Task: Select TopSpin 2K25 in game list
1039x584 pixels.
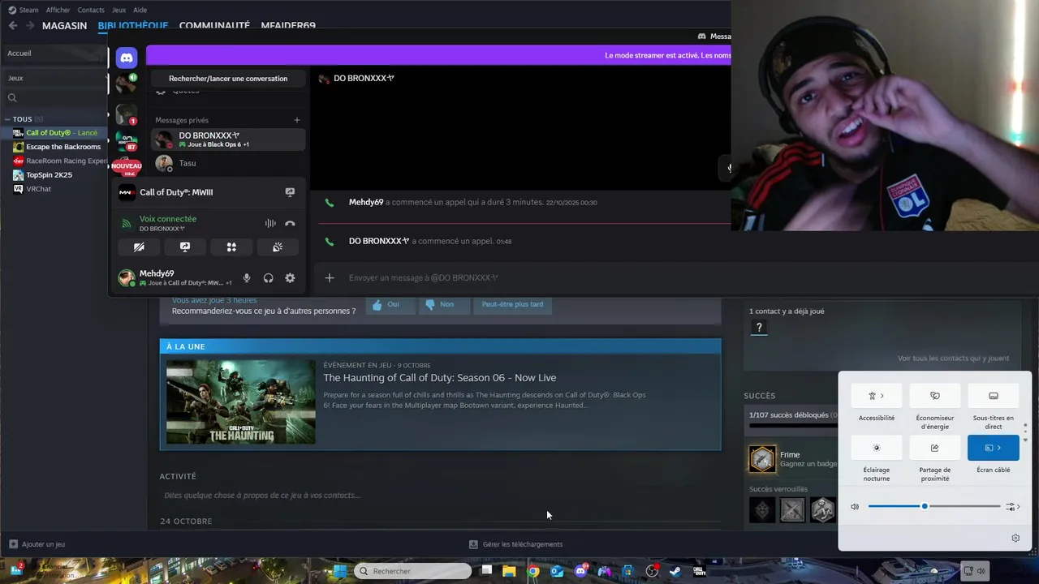Action: (x=54, y=174)
